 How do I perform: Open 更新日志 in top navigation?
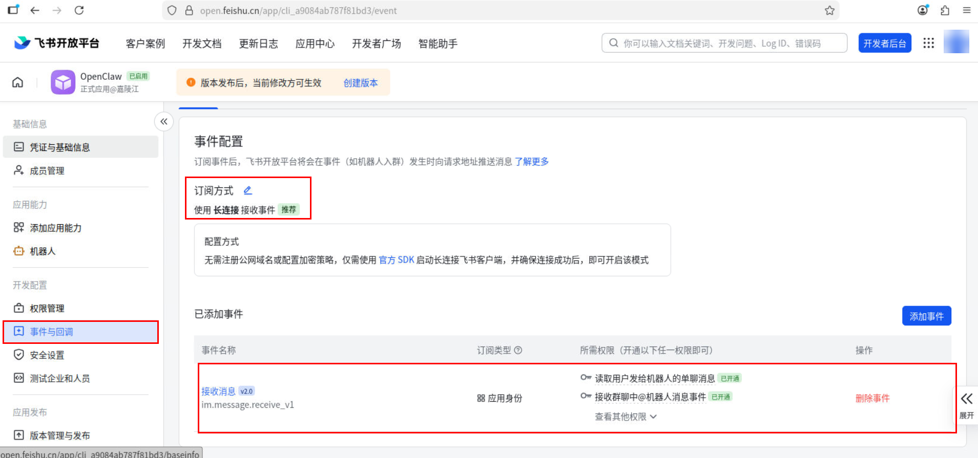[259, 43]
